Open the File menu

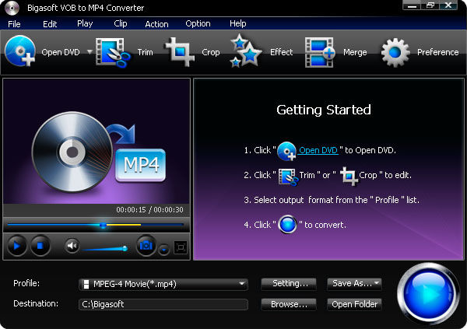[x=14, y=24]
